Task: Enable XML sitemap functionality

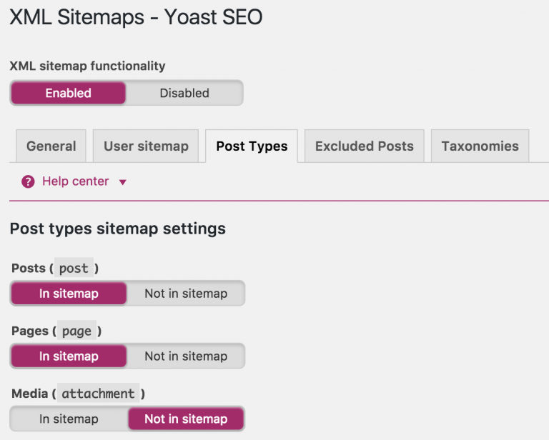Action: point(68,93)
